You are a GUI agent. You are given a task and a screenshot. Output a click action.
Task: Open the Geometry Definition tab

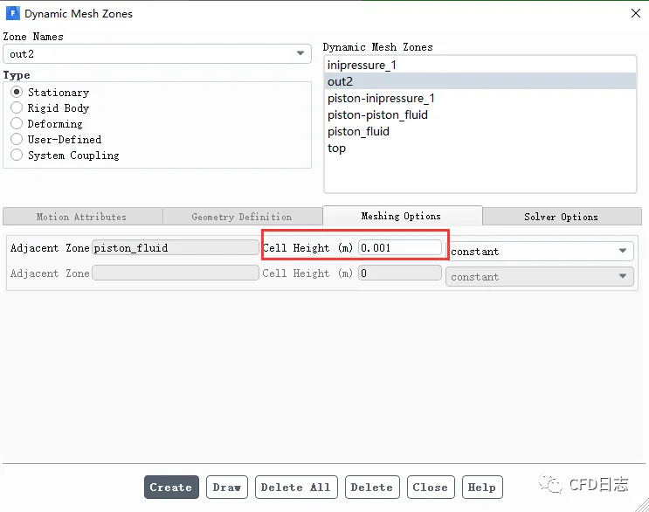click(242, 217)
